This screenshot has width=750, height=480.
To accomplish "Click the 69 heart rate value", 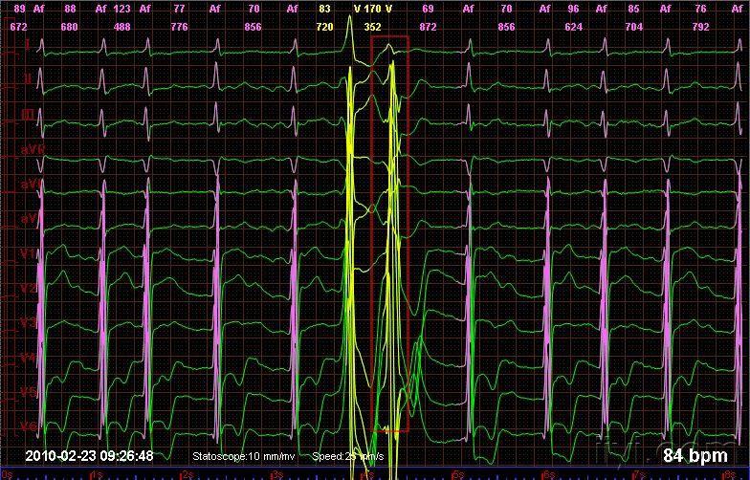I will pyautogui.click(x=428, y=9).
